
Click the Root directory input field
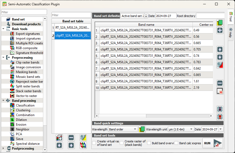pos(210,16)
